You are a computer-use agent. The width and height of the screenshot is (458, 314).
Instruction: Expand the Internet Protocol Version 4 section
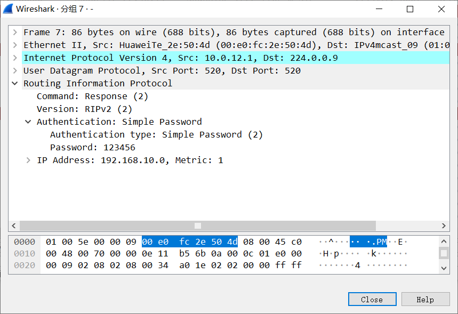pos(14,58)
